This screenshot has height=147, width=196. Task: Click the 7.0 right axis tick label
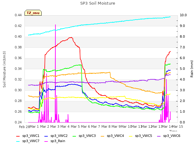coord(182,47)
